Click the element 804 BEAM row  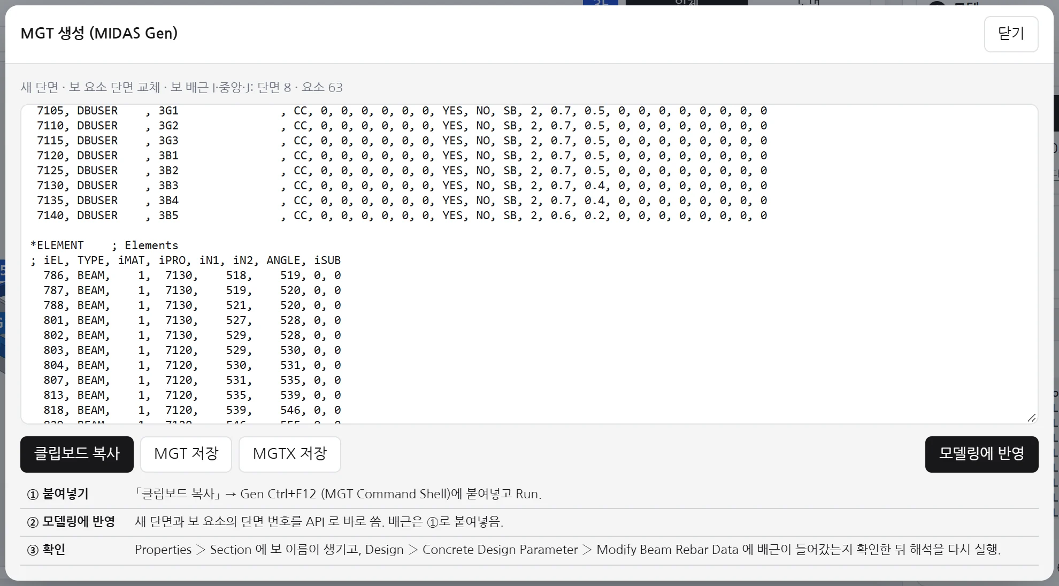[192, 365]
